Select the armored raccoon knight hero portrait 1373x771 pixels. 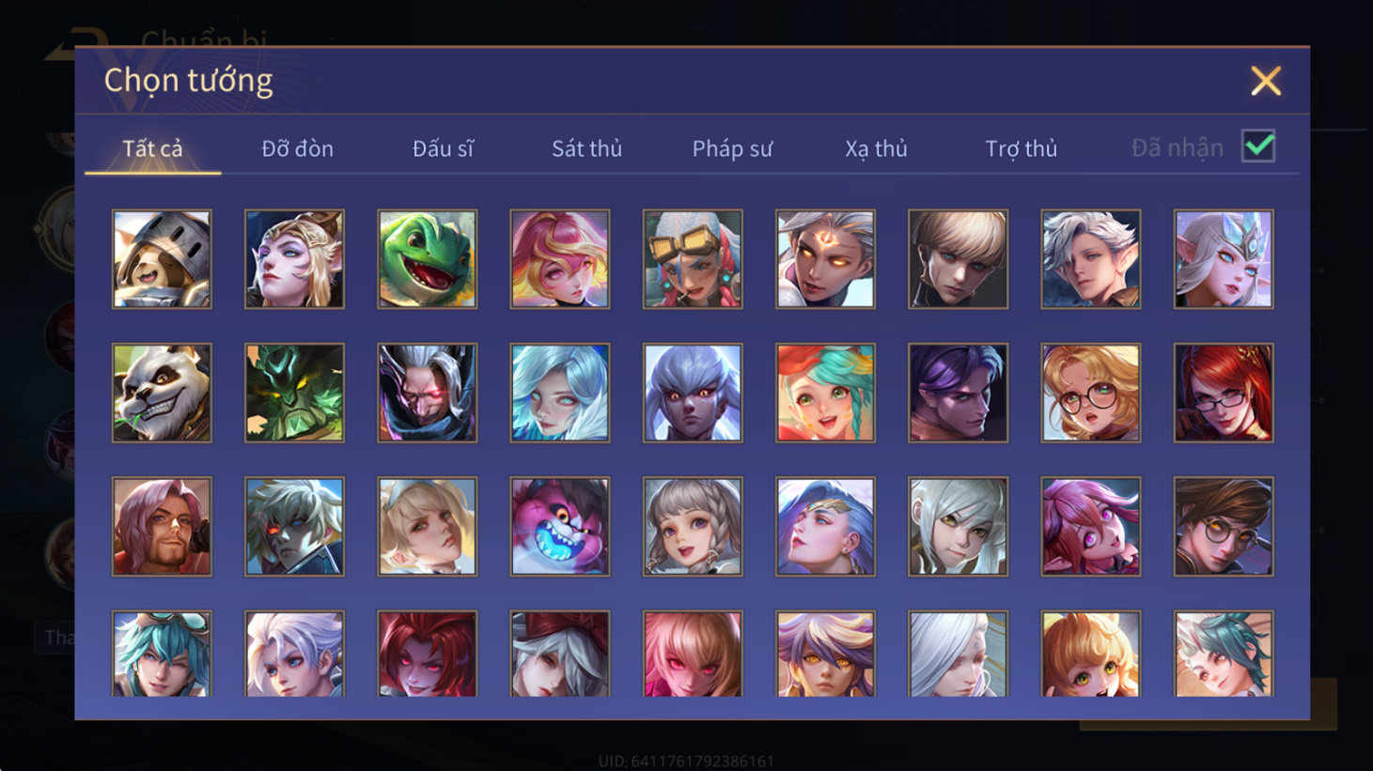[162, 259]
